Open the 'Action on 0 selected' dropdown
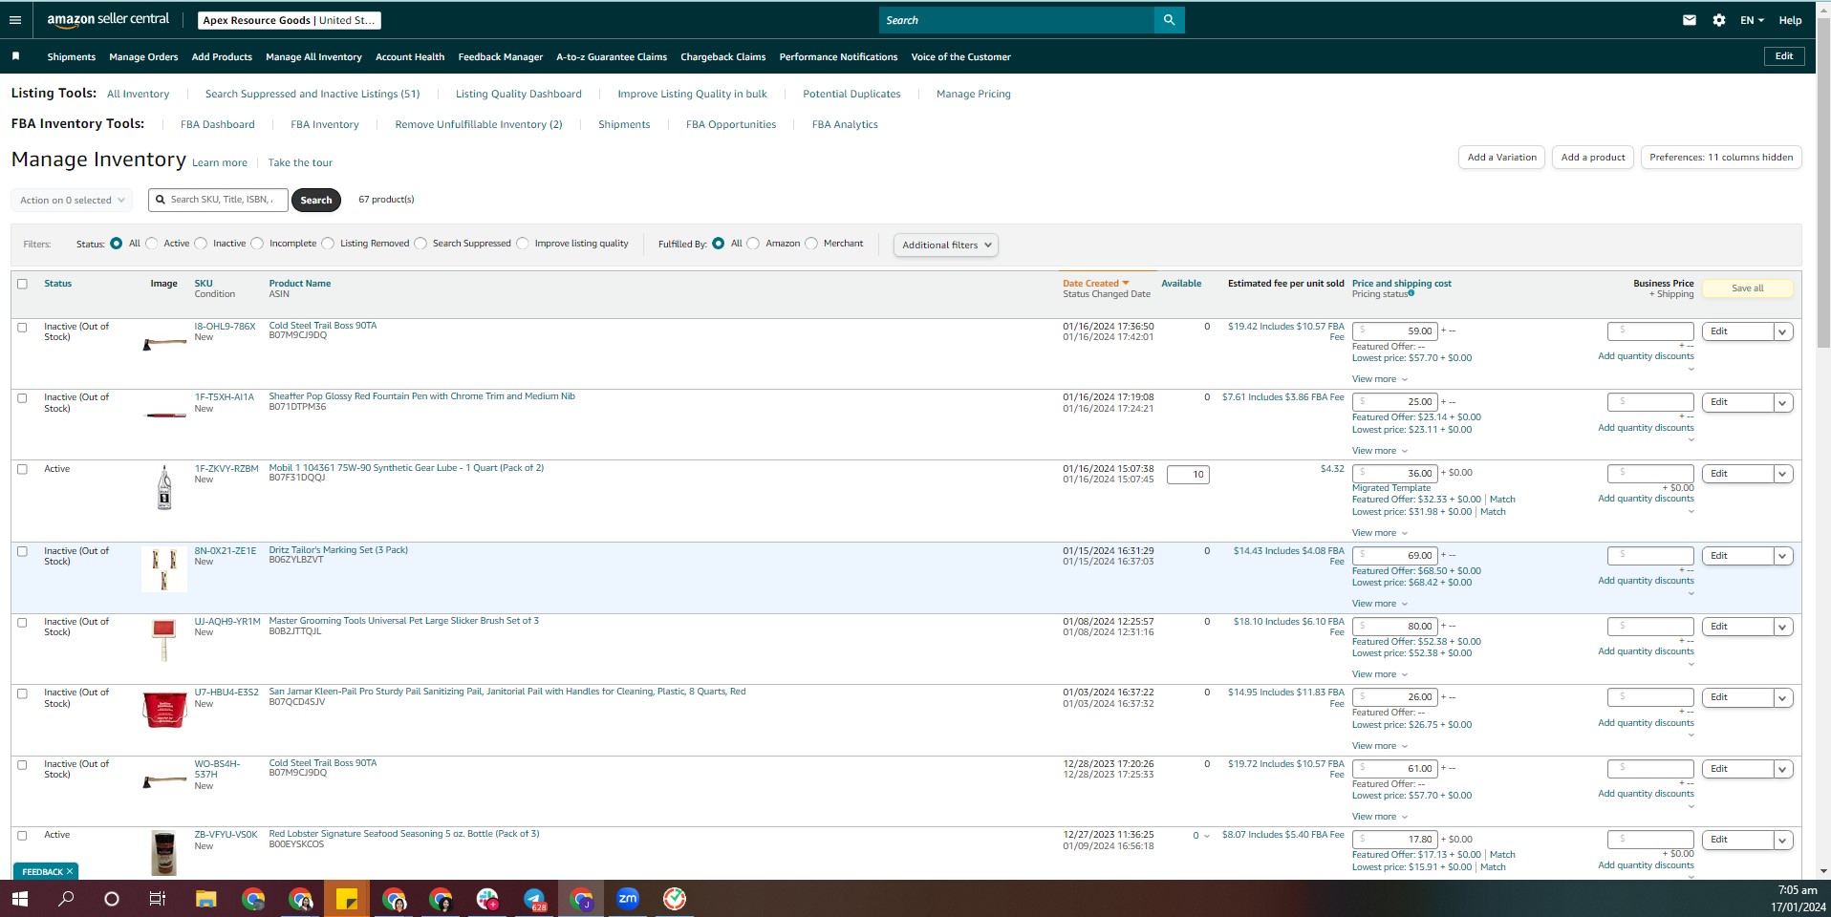 [73, 200]
